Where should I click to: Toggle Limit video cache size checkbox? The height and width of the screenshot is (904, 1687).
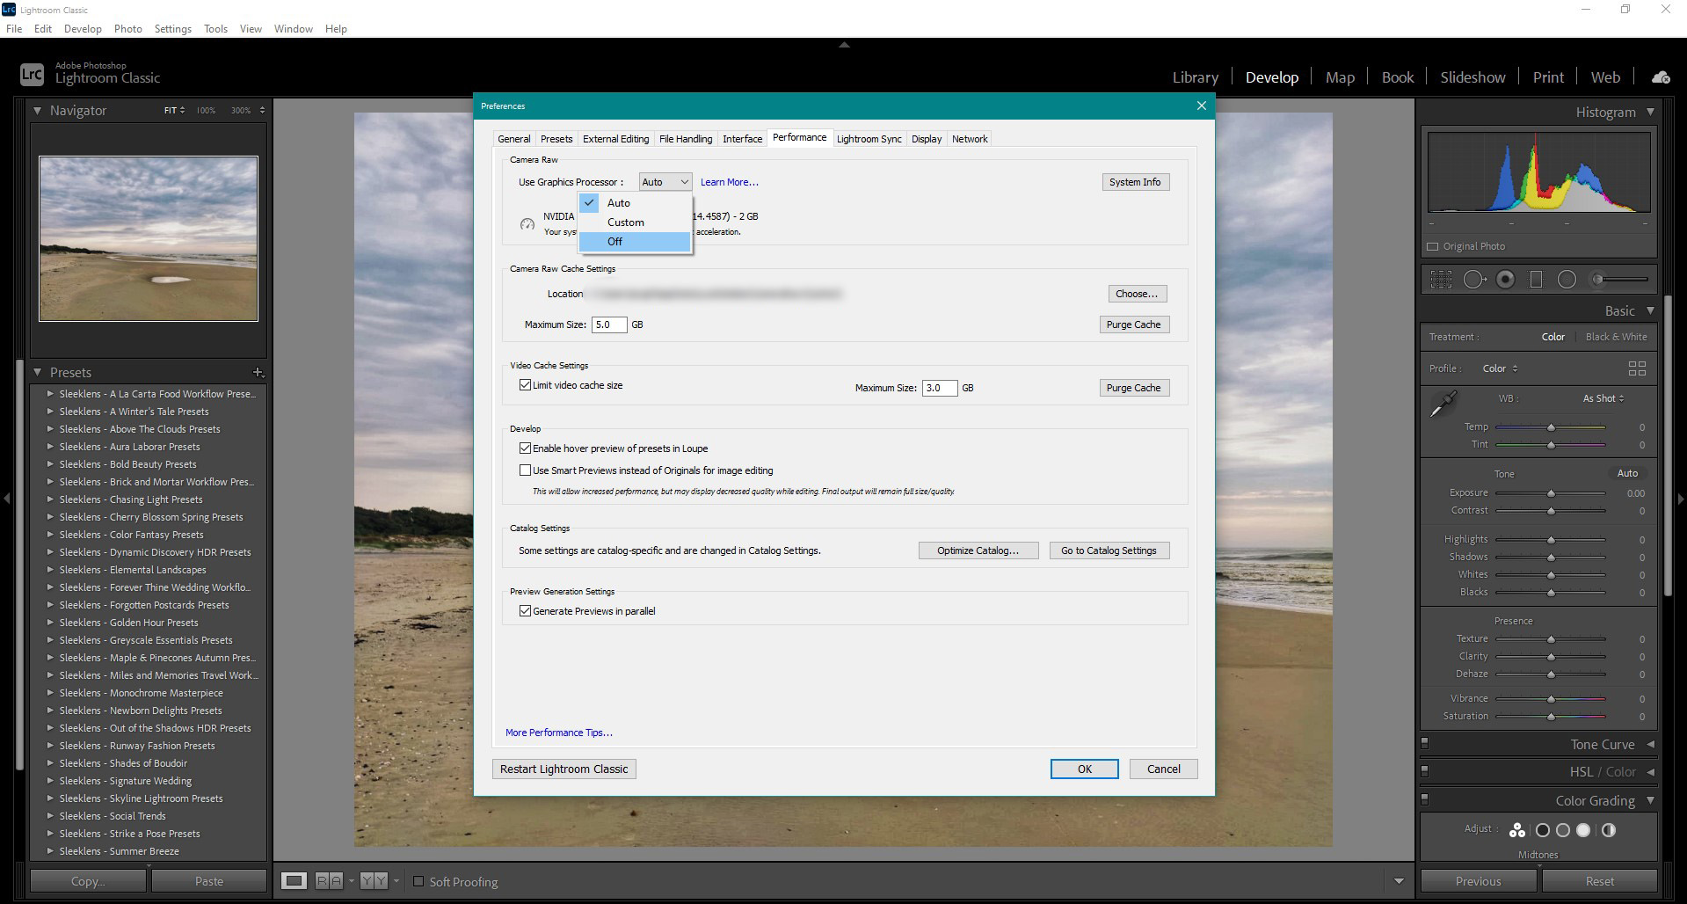[525, 385]
